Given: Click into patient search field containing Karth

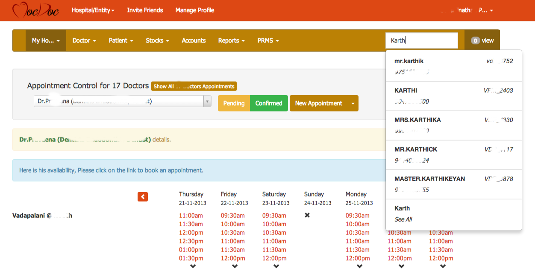Looking at the screenshot, I should [x=421, y=41].
